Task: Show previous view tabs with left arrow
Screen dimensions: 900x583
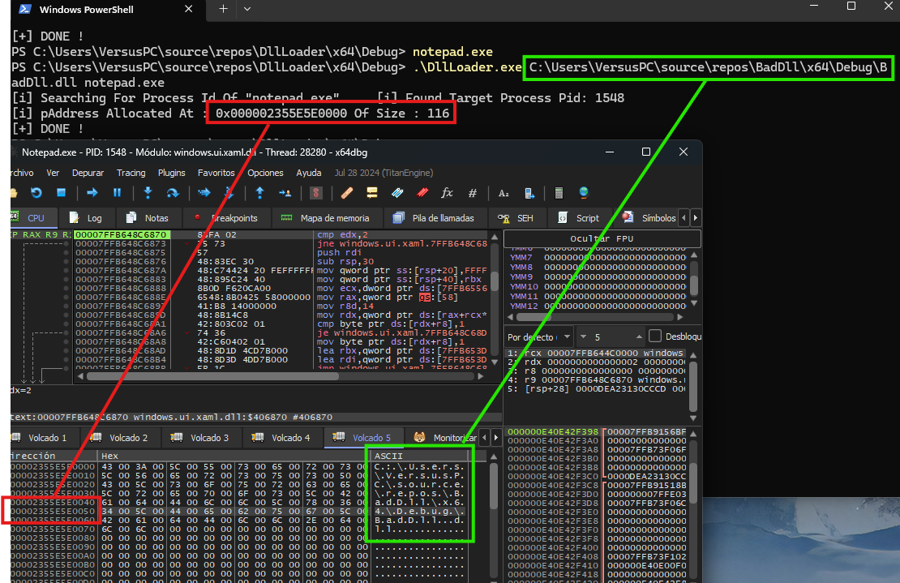Action: (684, 218)
